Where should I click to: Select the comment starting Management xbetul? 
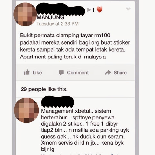coord(85,130)
